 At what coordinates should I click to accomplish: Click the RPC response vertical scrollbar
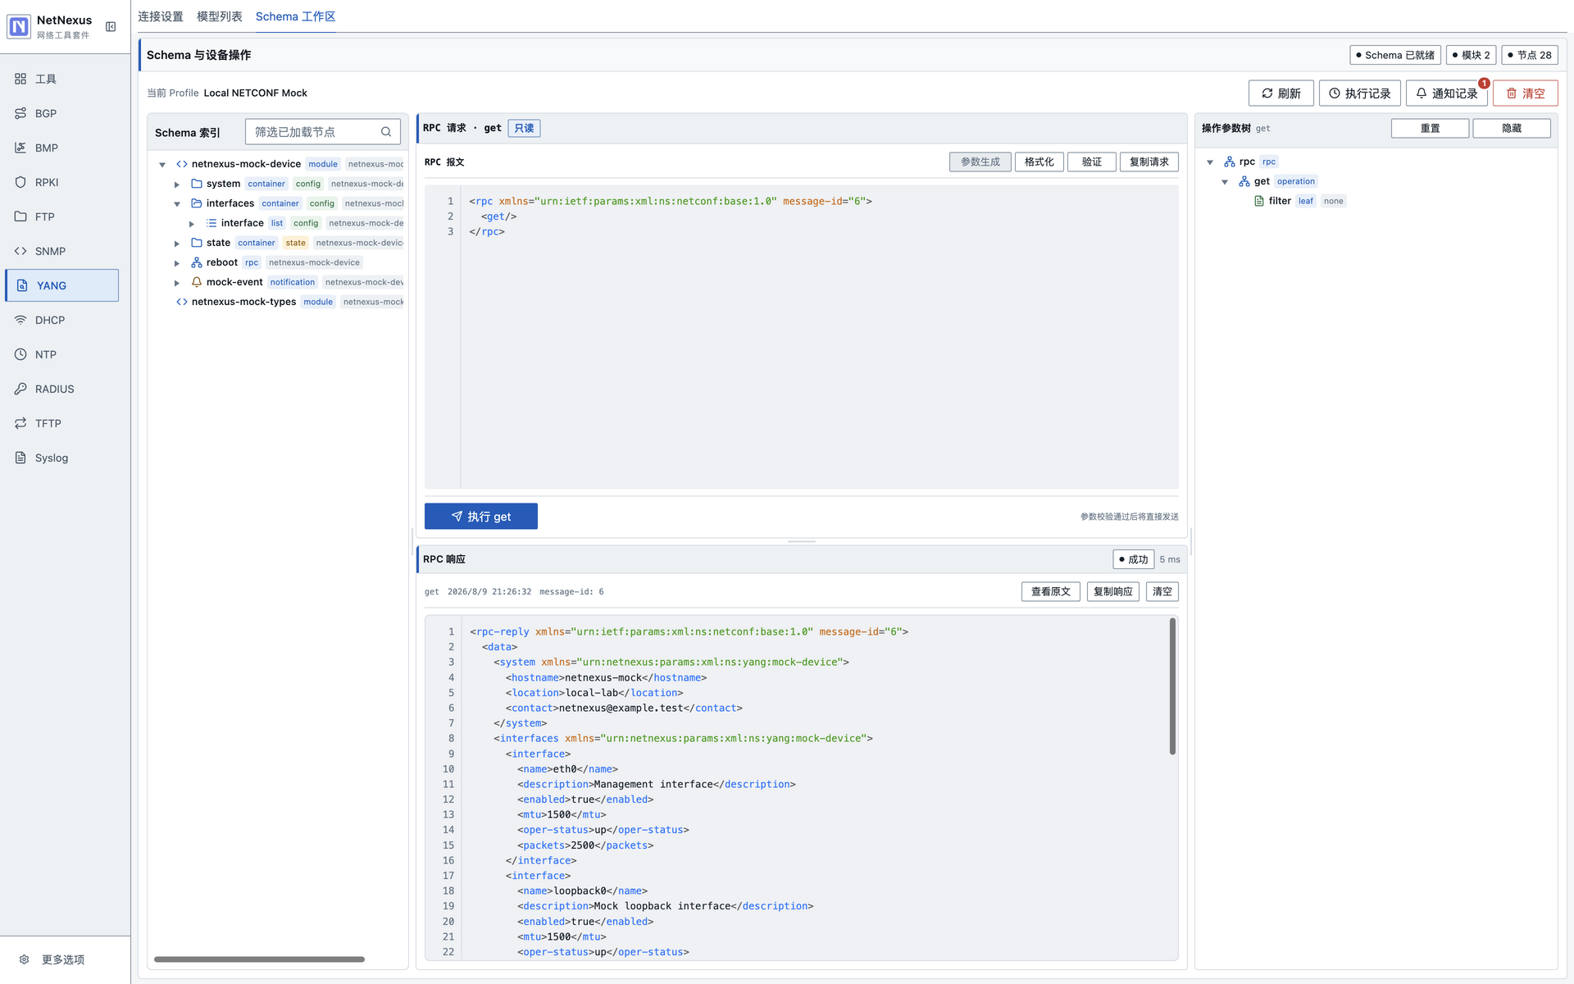(x=1172, y=686)
